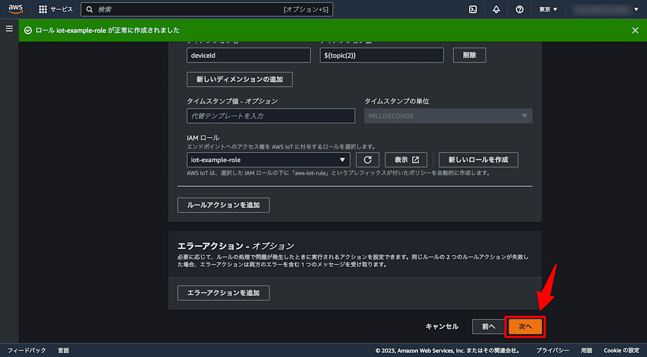Open フィードバック in the footer
This screenshot has width=647, height=357.
(27, 351)
